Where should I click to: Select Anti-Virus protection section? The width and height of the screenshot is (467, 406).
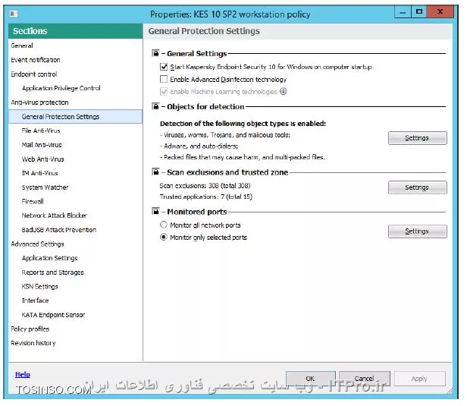click(x=39, y=102)
